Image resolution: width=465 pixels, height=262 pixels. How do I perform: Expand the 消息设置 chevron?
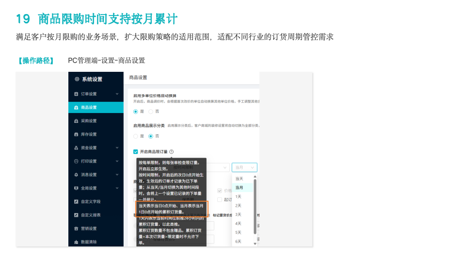(117, 175)
